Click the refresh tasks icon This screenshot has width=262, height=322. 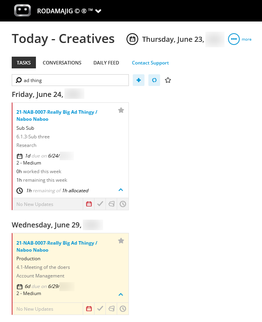(154, 80)
